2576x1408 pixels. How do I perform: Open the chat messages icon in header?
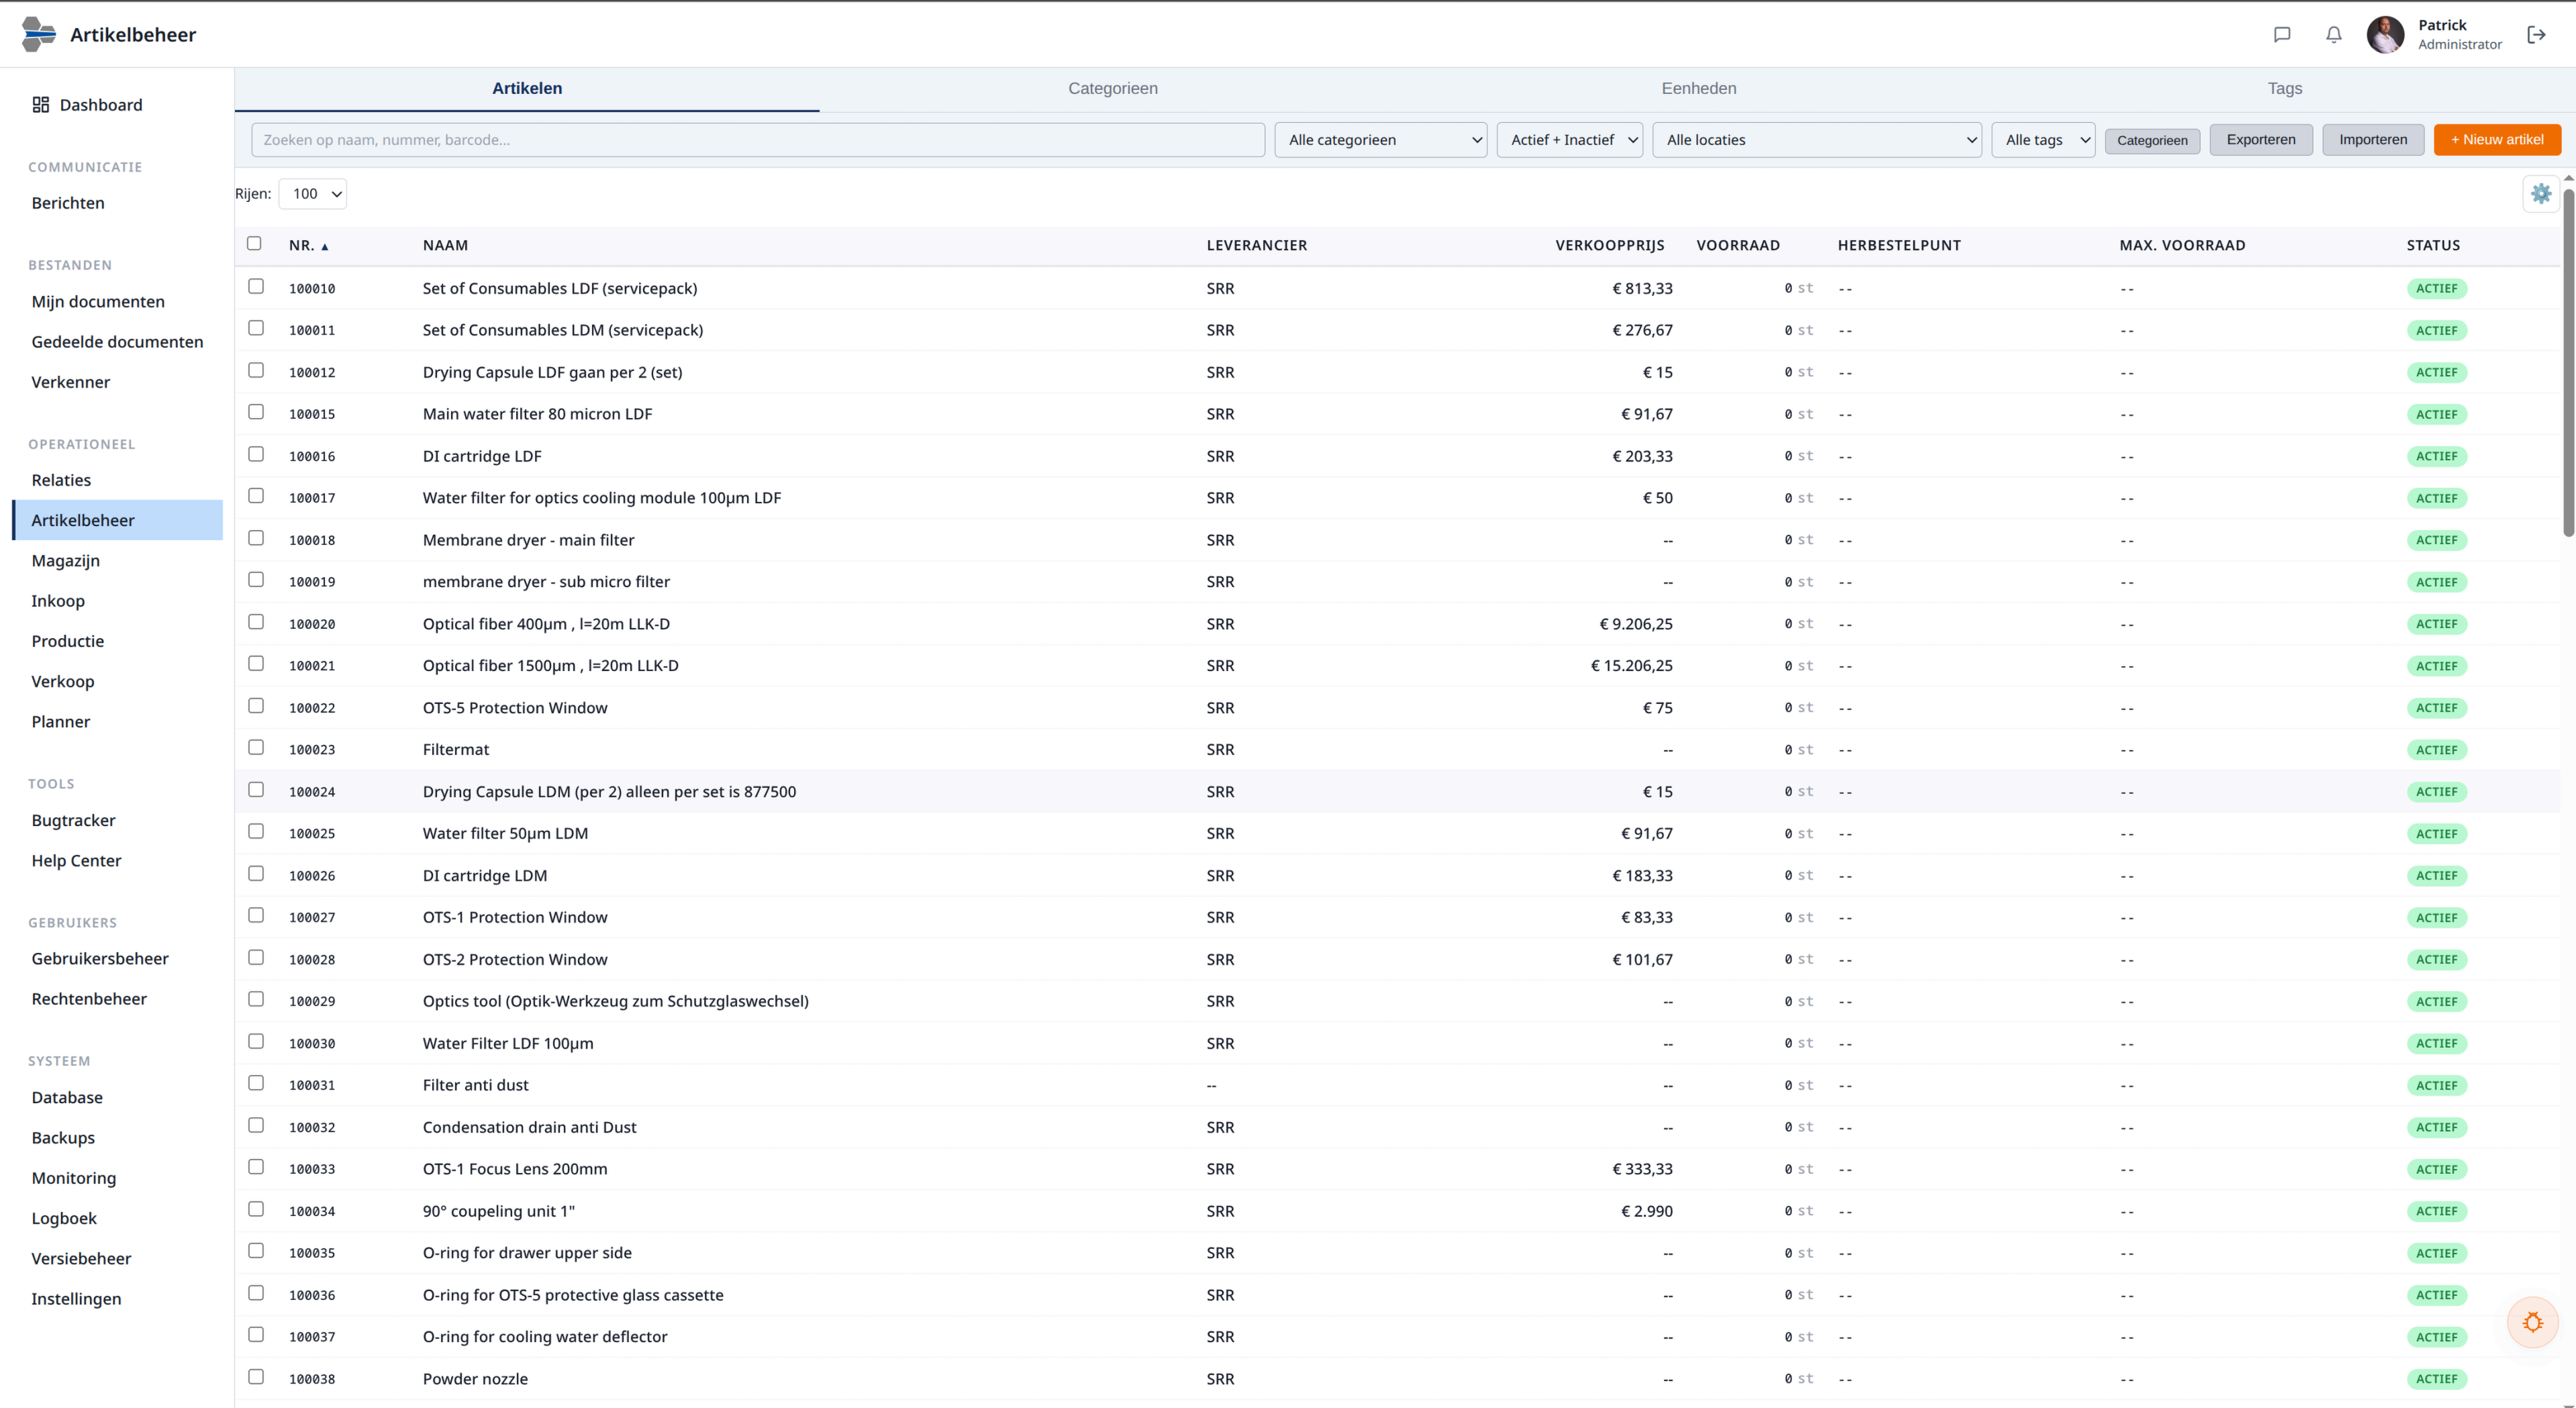2281,35
